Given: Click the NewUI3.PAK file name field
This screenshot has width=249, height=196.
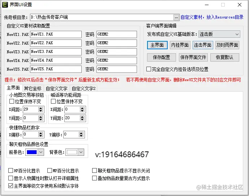Looking at the screenshot, I should [56, 52].
